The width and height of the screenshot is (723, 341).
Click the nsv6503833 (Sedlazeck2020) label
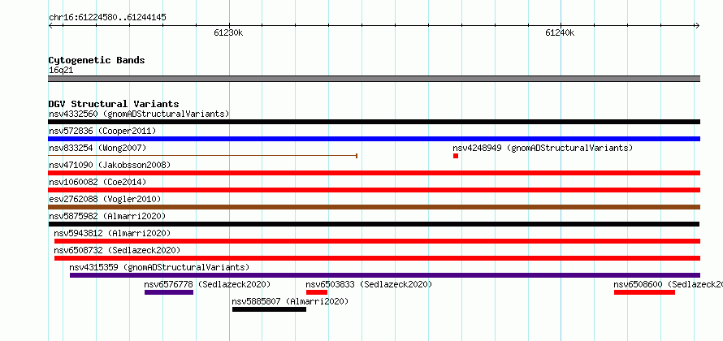(x=369, y=284)
